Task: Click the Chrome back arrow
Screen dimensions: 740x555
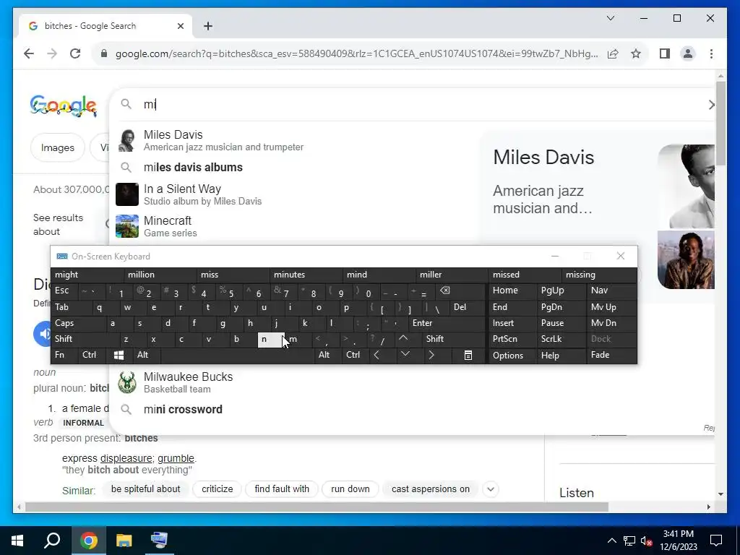Action: pos(29,53)
